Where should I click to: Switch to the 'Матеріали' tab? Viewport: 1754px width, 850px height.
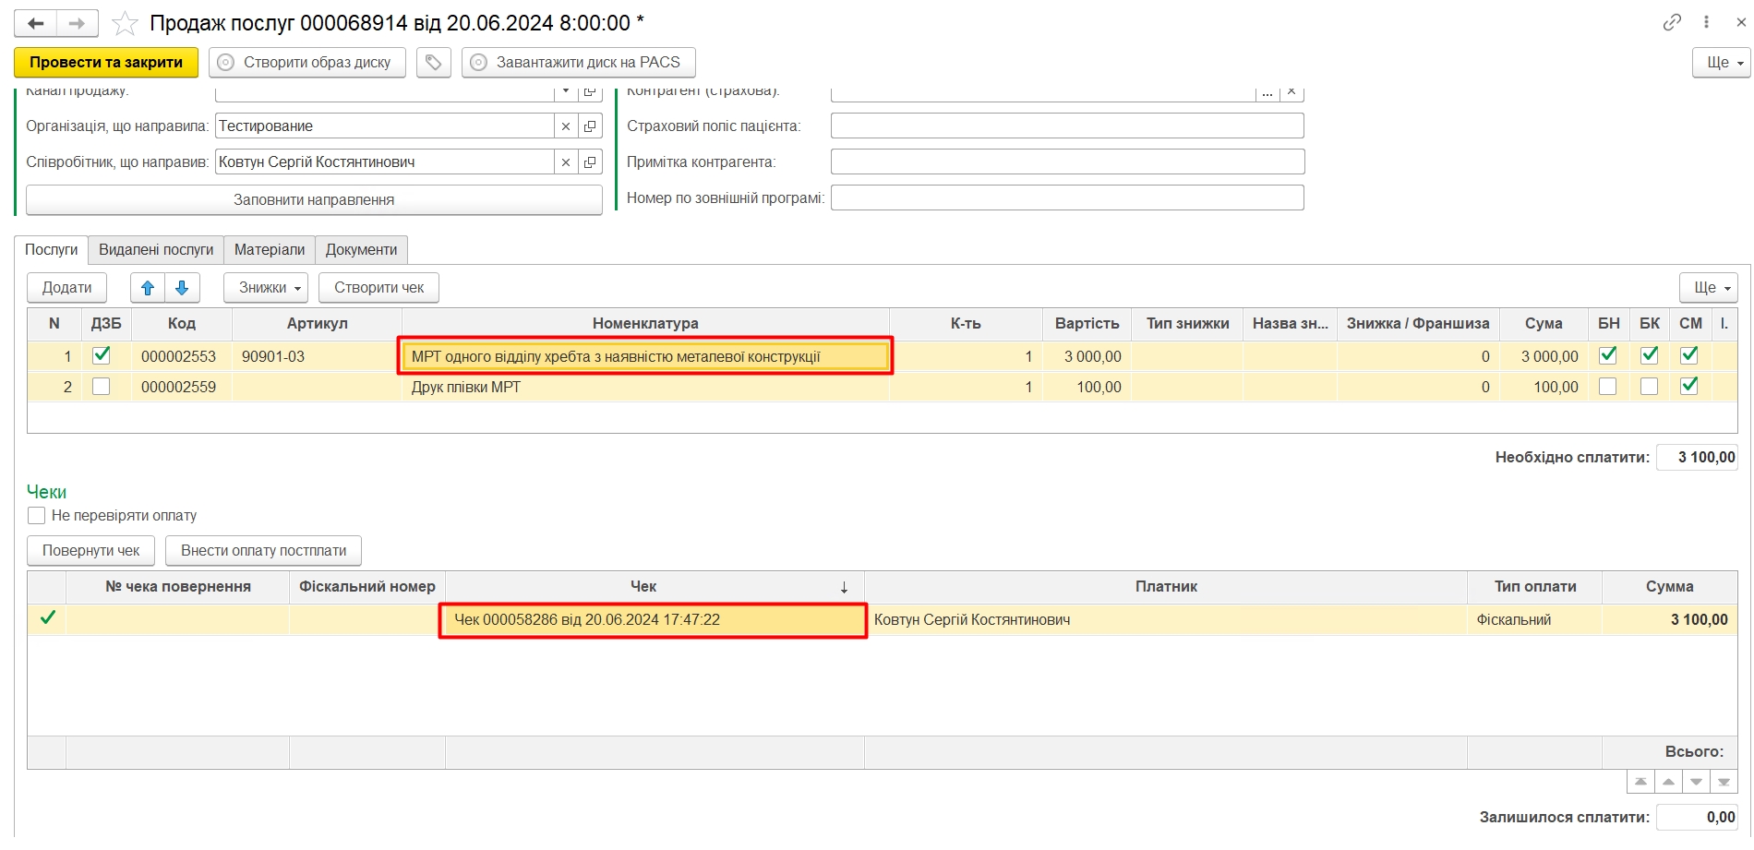pyautogui.click(x=270, y=250)
